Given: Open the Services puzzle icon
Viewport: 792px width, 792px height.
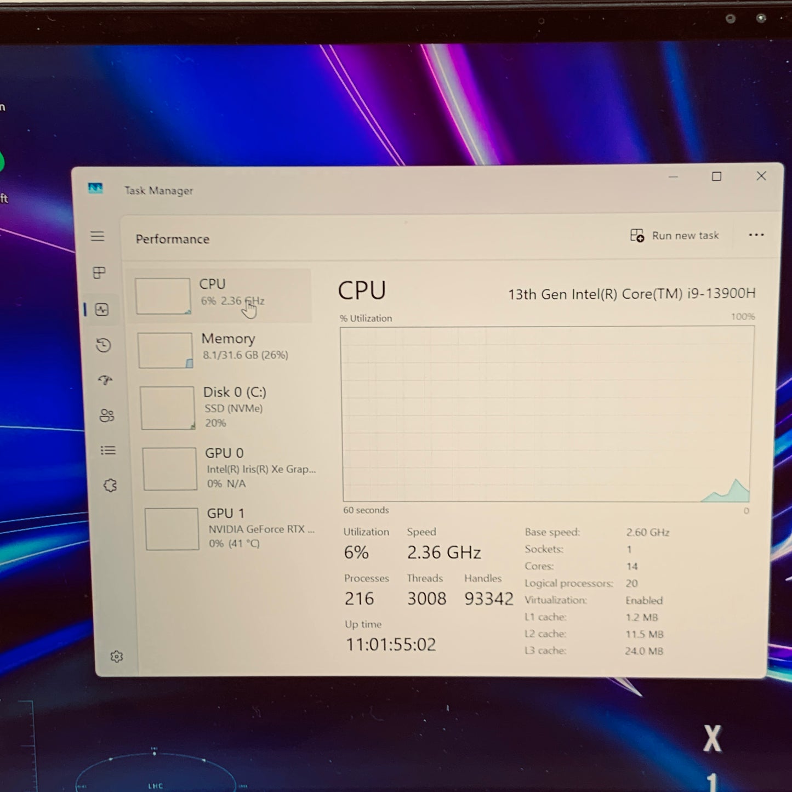Looking at the screenshot, I should click(x=110, y=486).
